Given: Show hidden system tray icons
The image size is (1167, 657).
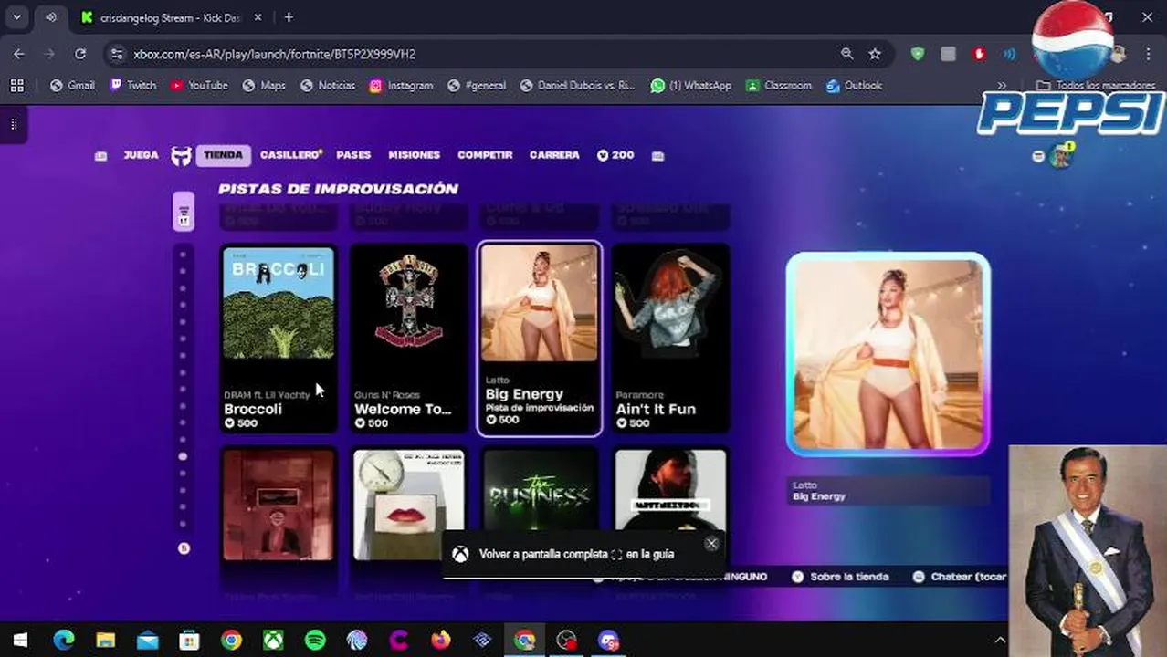Looking at the screenshot, I should pos(1000,641).
